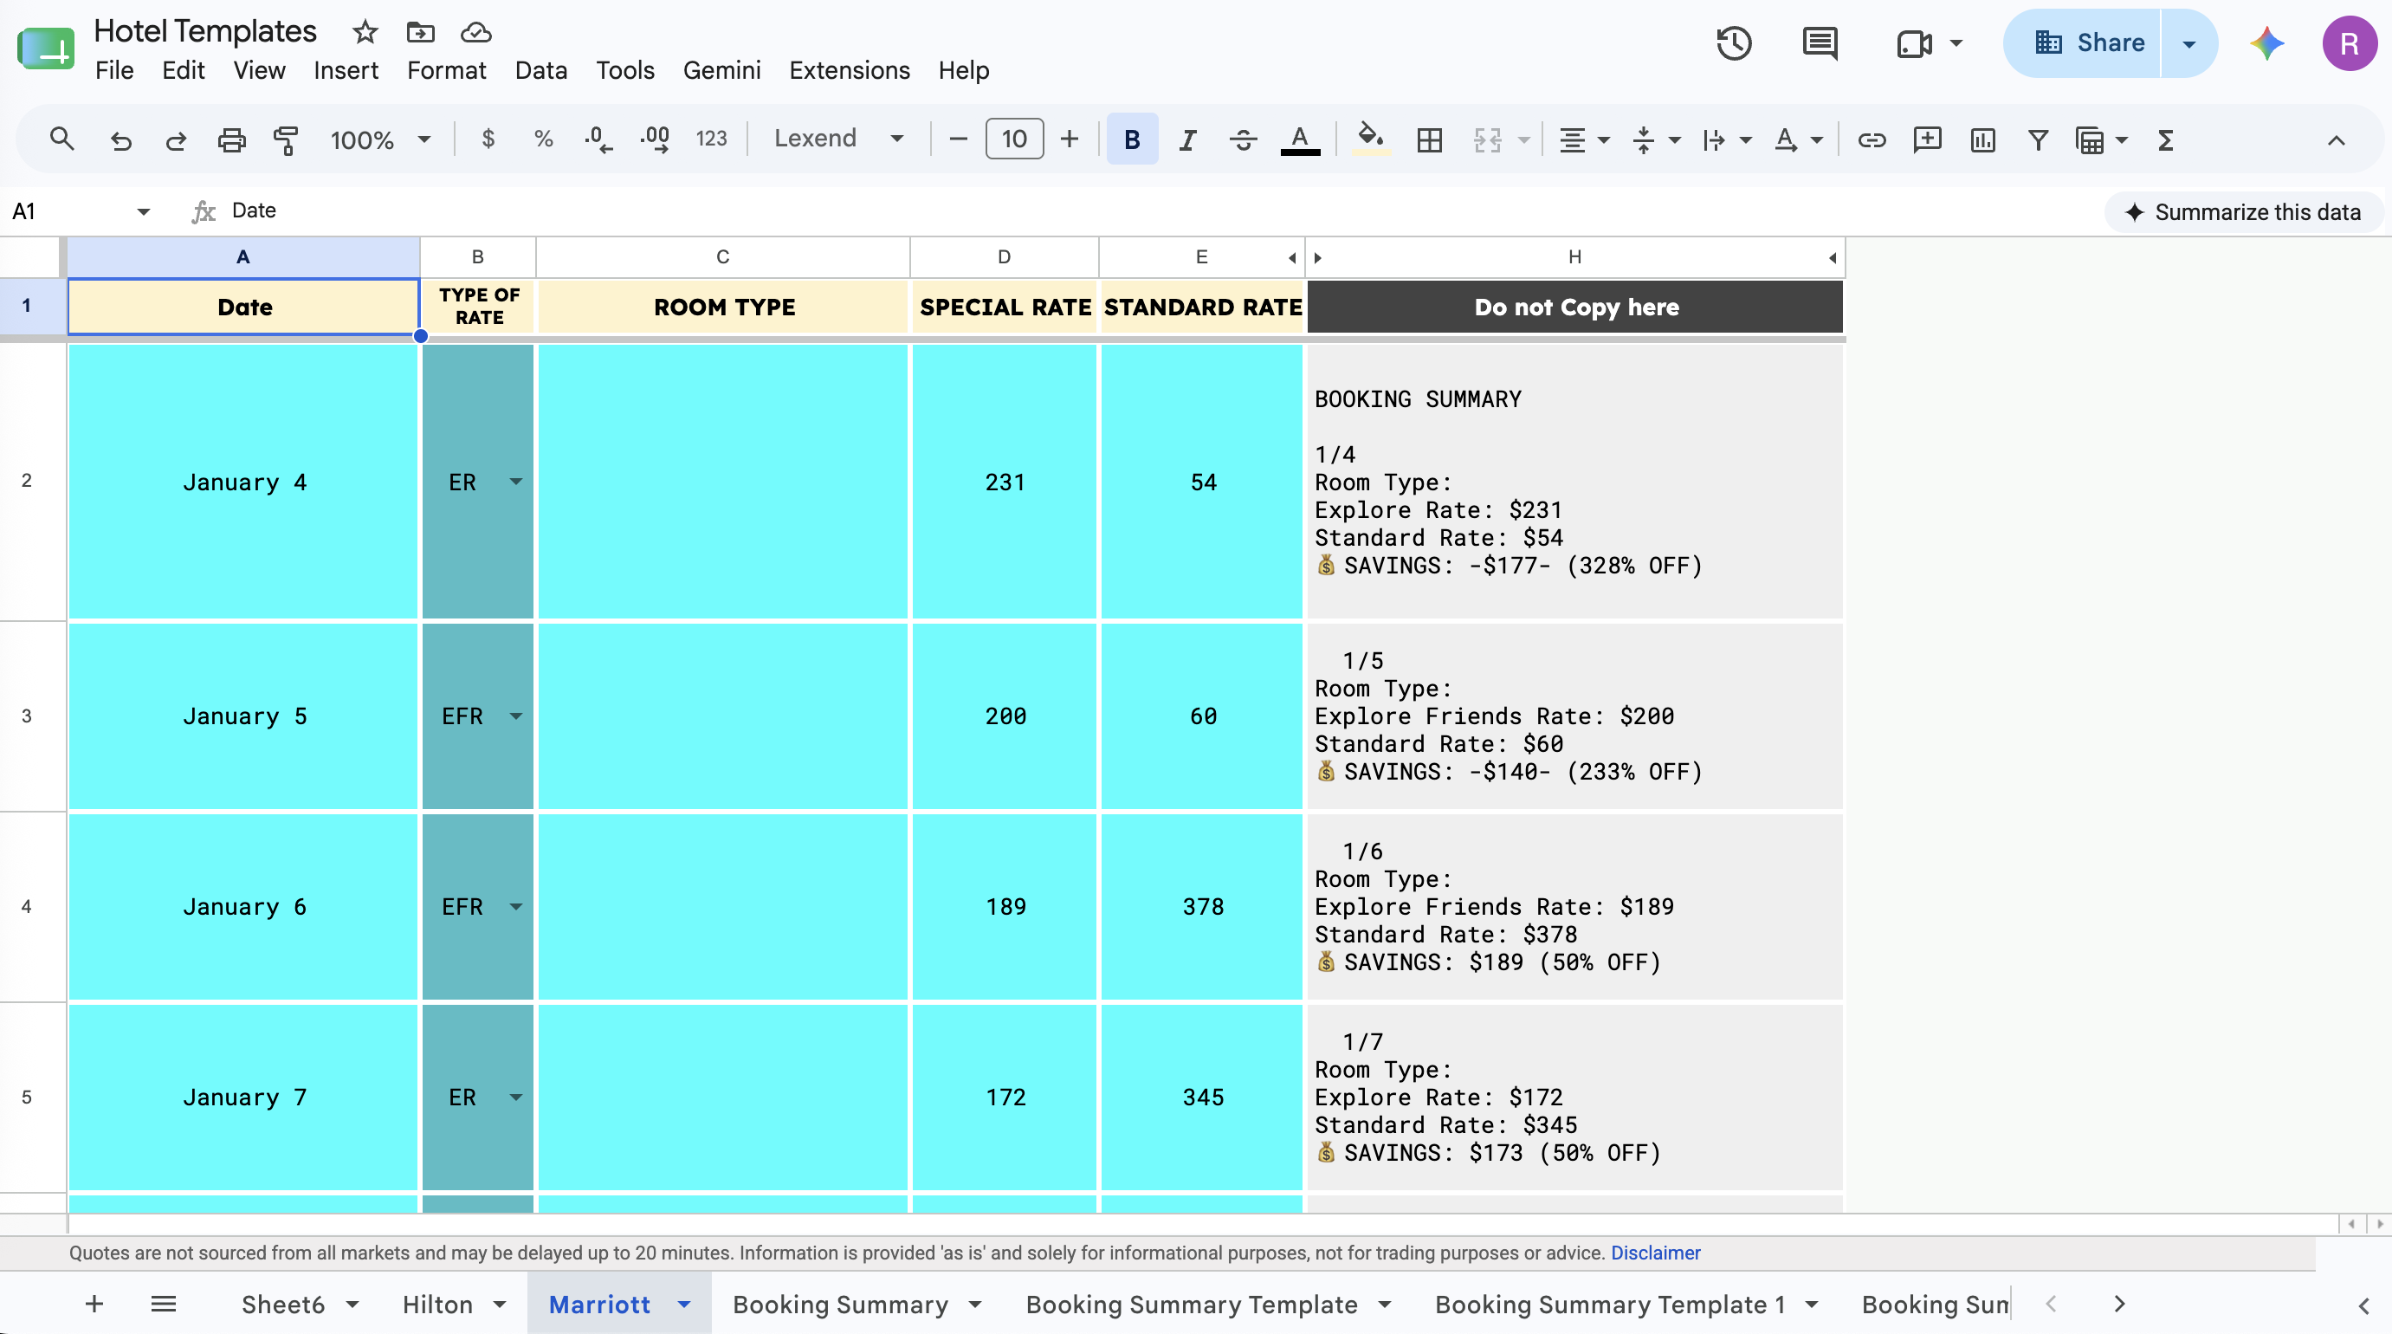Screen dimensions: 2392x1334
Task: Open the text color picker
Action: point(1300,140)
